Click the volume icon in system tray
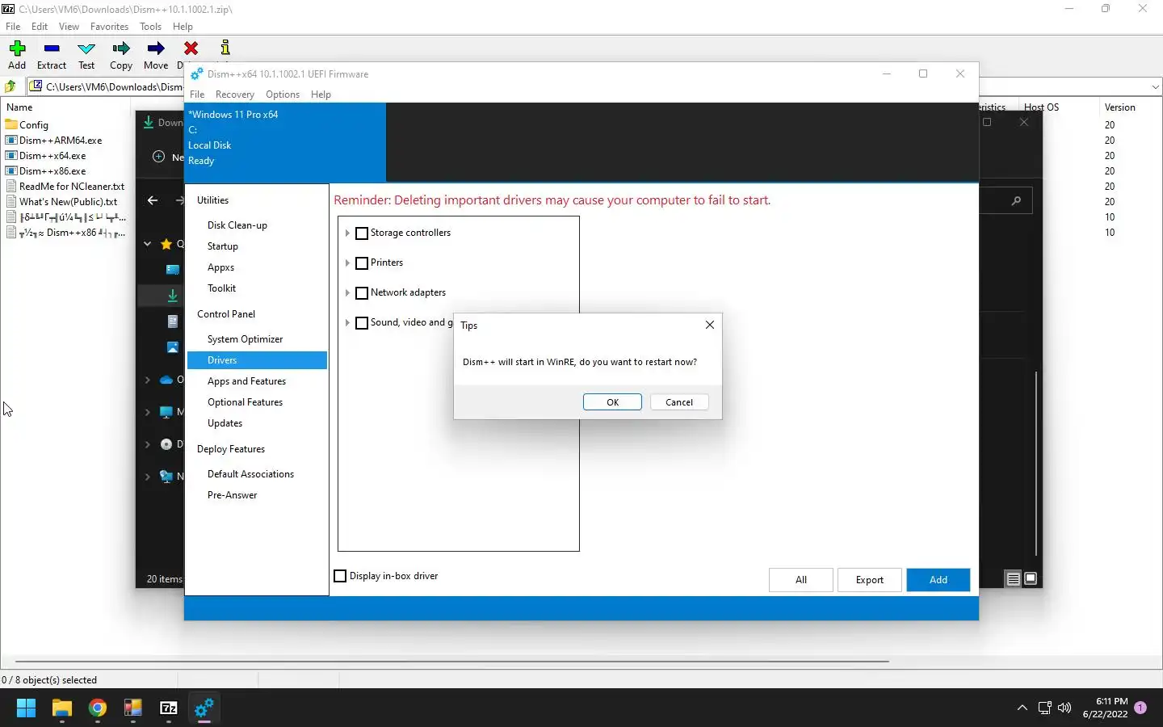The width and height of the screenshot is (1163, 727). [x=1064, y=708]
